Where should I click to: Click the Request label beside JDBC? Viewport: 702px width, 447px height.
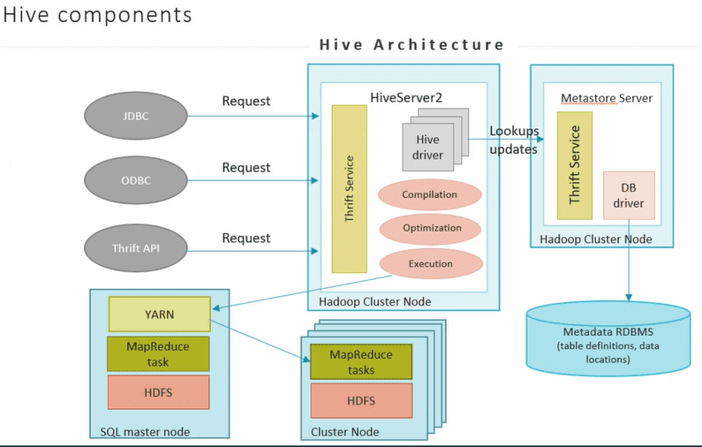click(246, 101)
